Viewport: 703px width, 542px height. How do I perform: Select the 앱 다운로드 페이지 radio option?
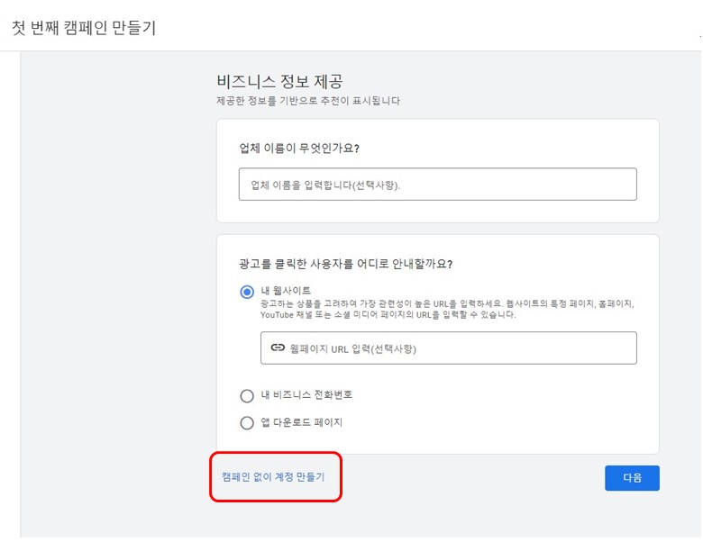[x=247, y=422]
